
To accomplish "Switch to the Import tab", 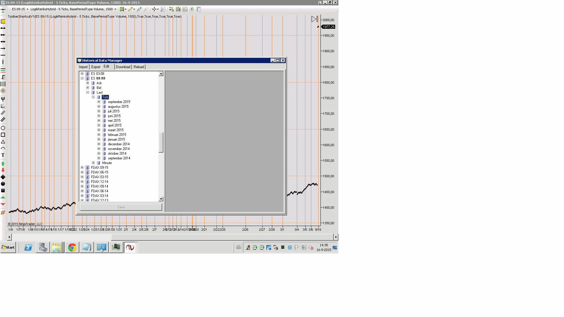I will 83,67.
